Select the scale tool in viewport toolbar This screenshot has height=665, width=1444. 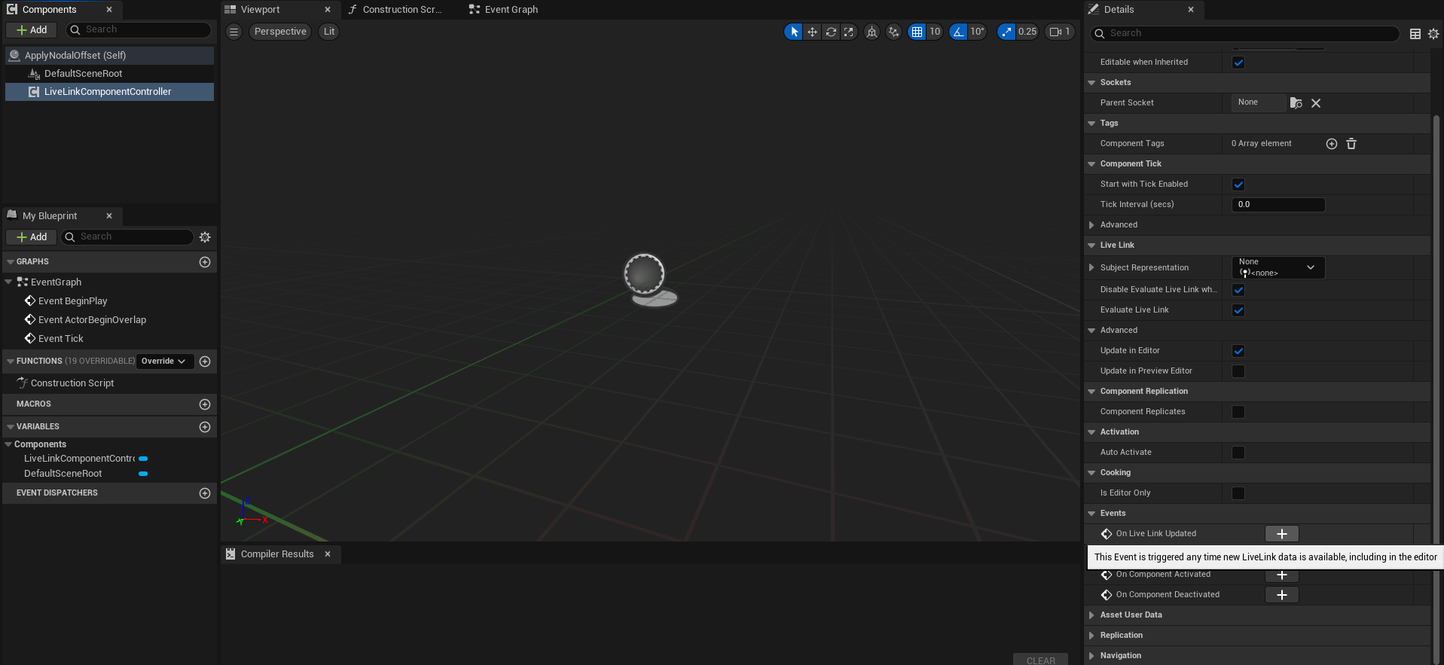tap(849, 32)
